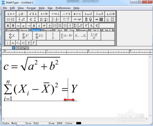This screenshot has width=153, height=126.
Task: Insert the sum of squared deviations expression
Action: click(x=67, y=36)
